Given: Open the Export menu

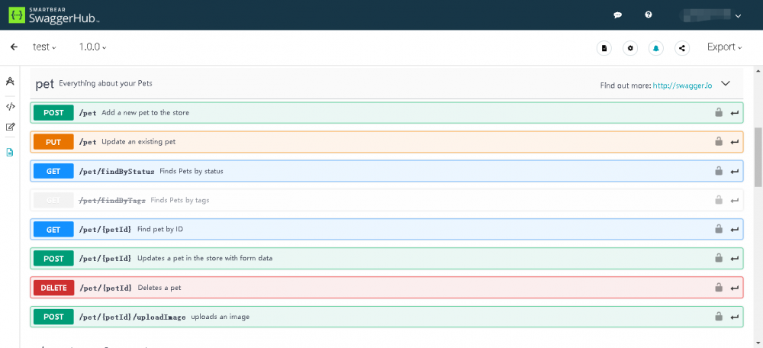Looking at the screenshot, I should [x=724, y=47].
